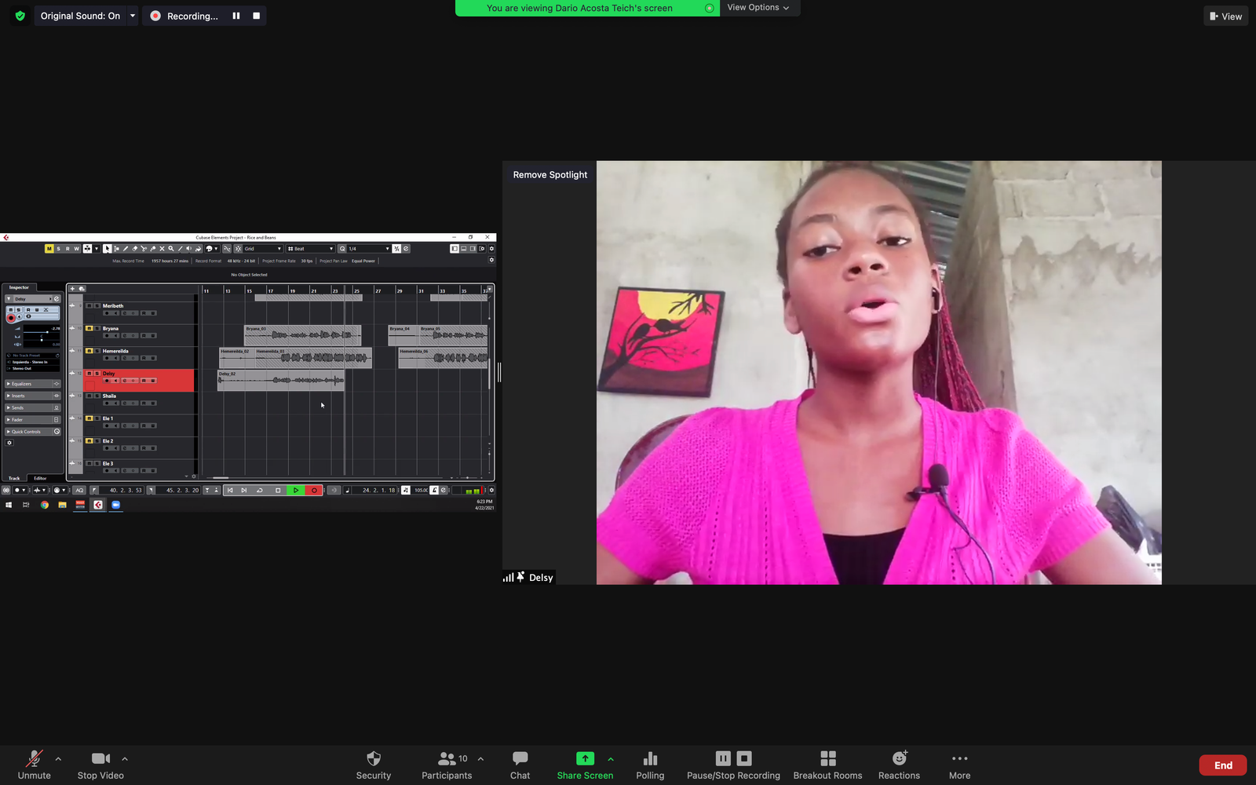The height and width of the screenshot is (785, 1256).
Task: Open the More options icon
Action: (x=959, y=758)
